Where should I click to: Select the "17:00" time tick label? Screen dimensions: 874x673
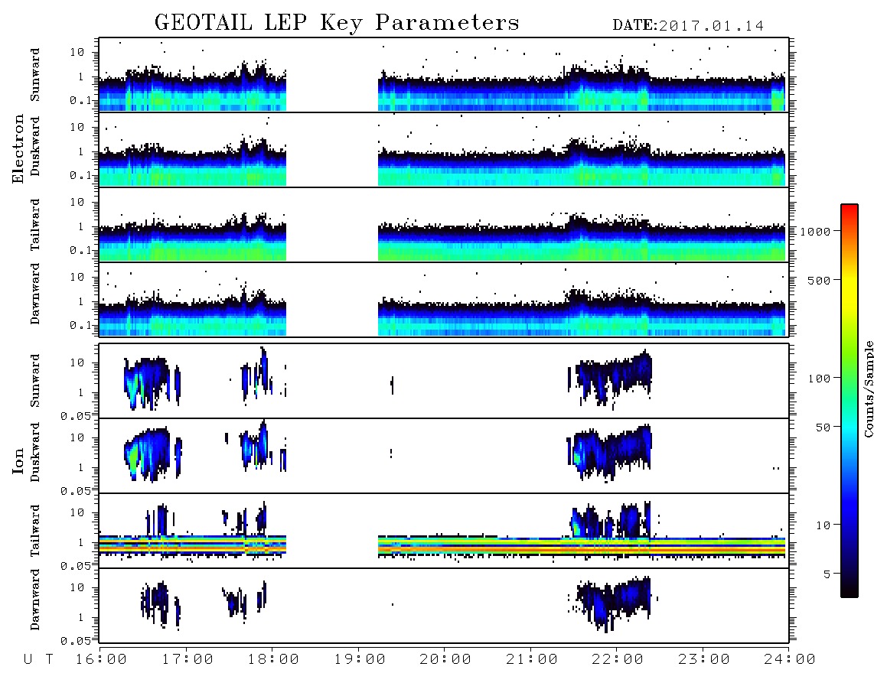(188, 659)
